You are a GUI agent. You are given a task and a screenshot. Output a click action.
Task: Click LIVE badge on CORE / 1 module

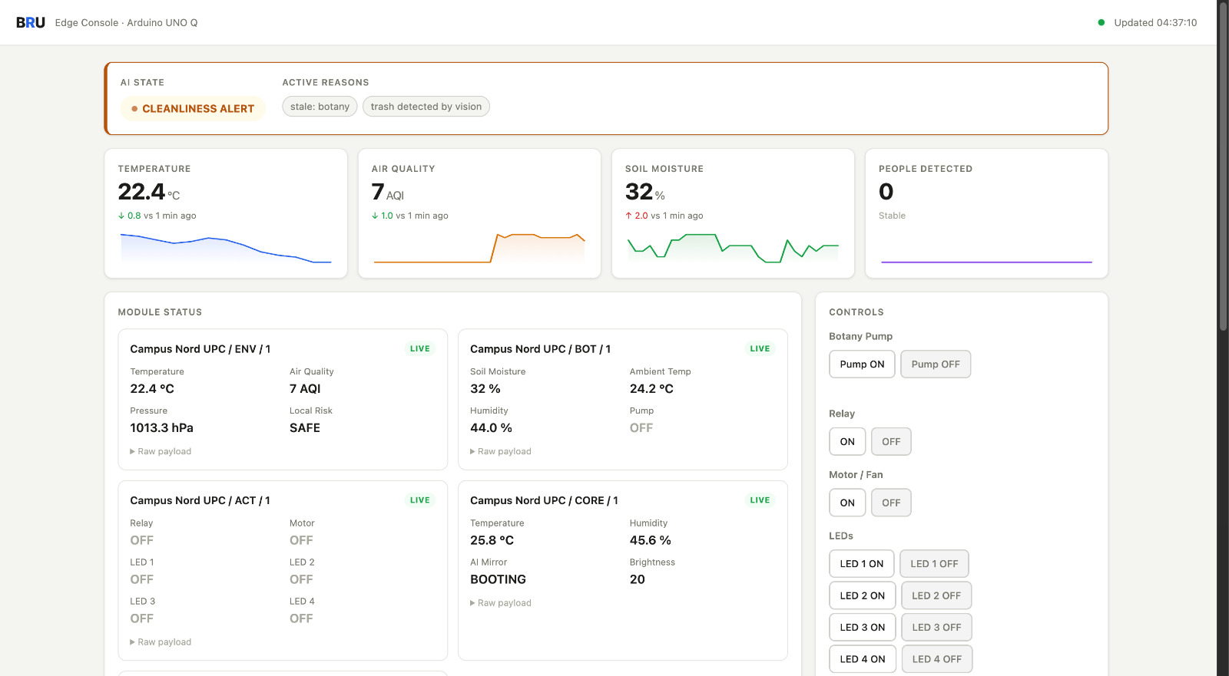point(760,500)
